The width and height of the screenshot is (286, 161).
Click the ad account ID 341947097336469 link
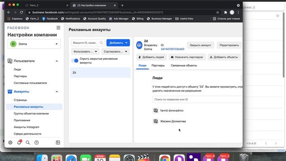tap(172, 49)
